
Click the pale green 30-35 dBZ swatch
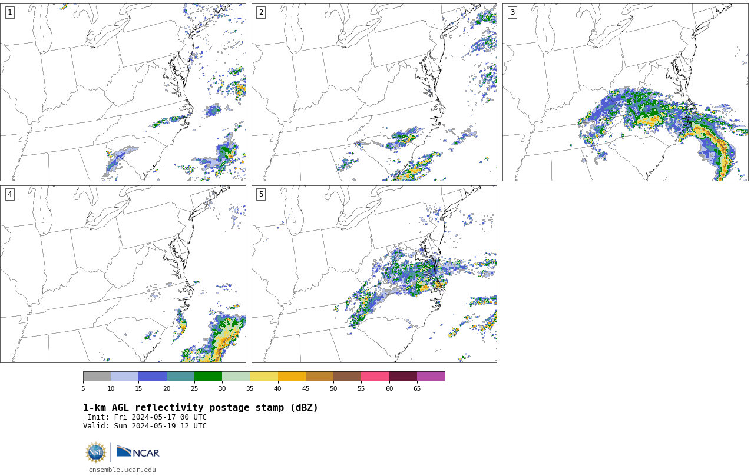point(236,377)
